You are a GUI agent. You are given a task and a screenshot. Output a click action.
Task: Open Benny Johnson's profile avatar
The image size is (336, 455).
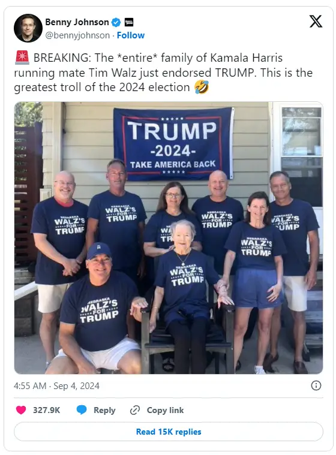coord(28,28)
